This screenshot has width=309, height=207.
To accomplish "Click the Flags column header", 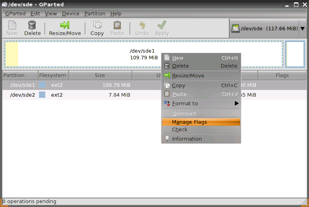I will (x=282, y=75).
